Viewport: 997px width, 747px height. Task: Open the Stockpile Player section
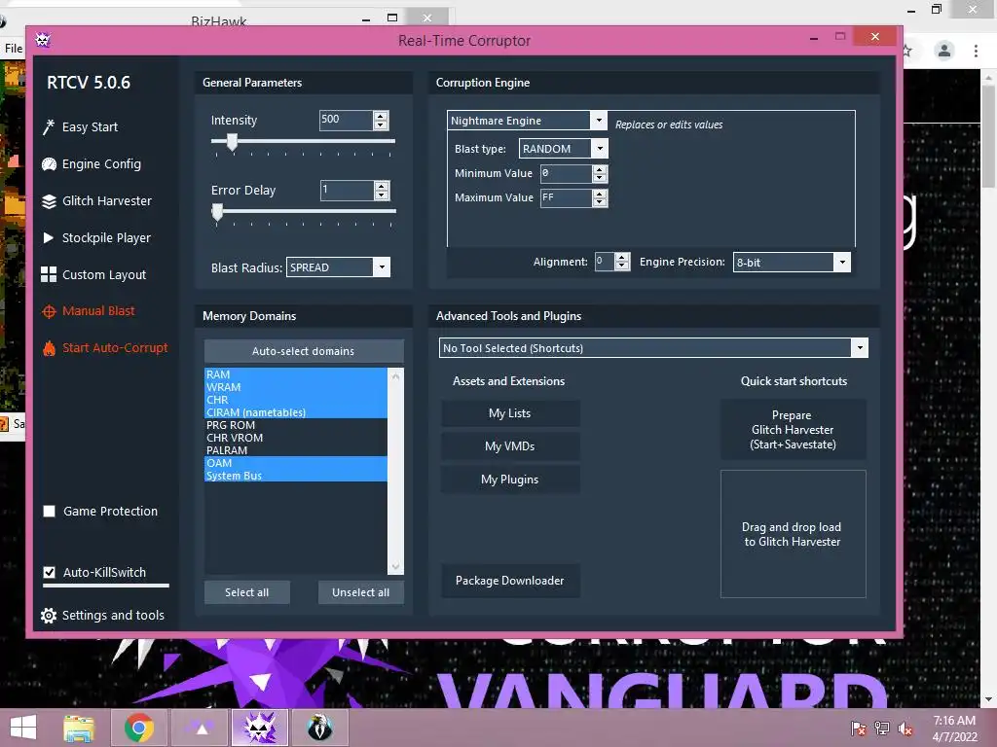106,238
